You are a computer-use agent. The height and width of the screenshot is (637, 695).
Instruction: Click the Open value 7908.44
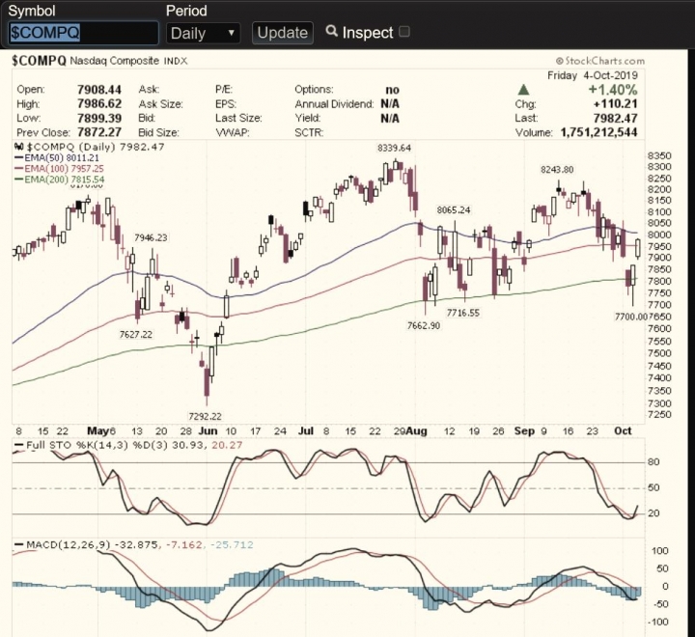98,90
